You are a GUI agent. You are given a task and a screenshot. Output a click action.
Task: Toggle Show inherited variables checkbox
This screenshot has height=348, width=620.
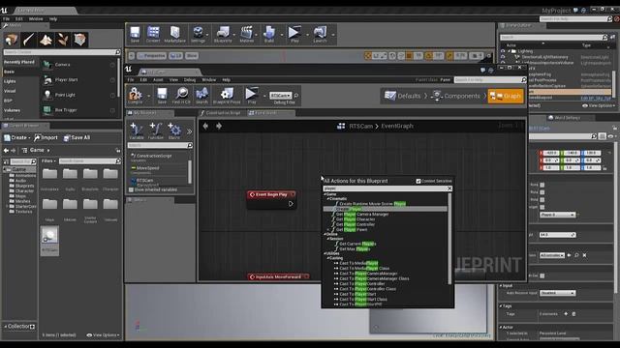131,189
